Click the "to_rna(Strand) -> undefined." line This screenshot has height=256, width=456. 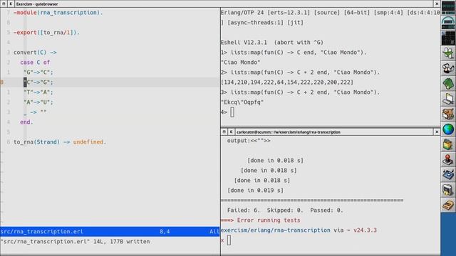pyautogui.click(x=60, y=142)
